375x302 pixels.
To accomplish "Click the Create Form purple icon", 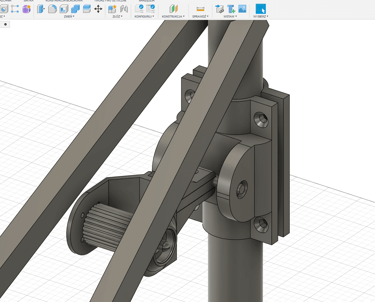I will [x=27, y=9].
